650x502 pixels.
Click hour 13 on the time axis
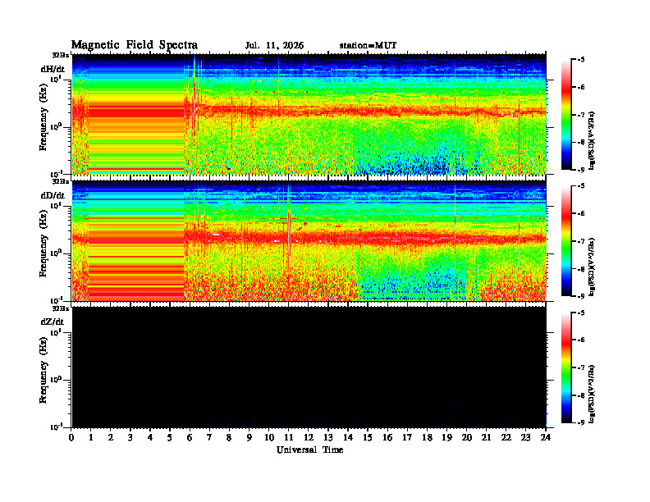[328, 437]
